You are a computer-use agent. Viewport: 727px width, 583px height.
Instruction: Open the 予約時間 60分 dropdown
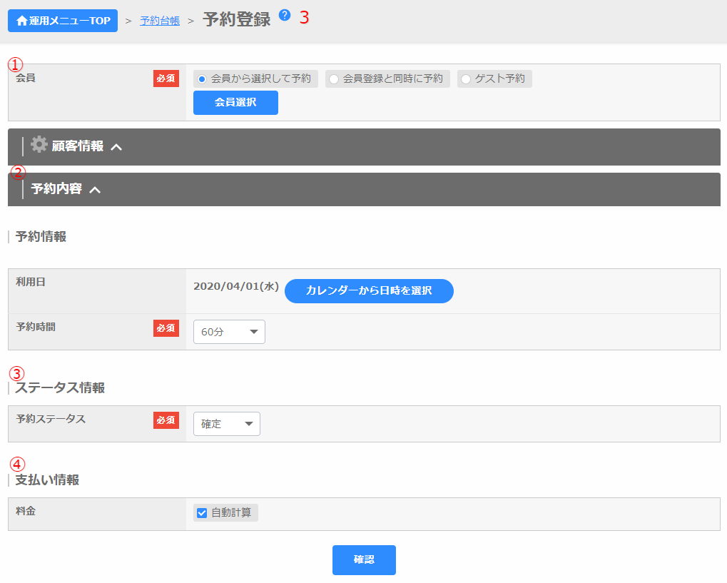coord(229,332)
